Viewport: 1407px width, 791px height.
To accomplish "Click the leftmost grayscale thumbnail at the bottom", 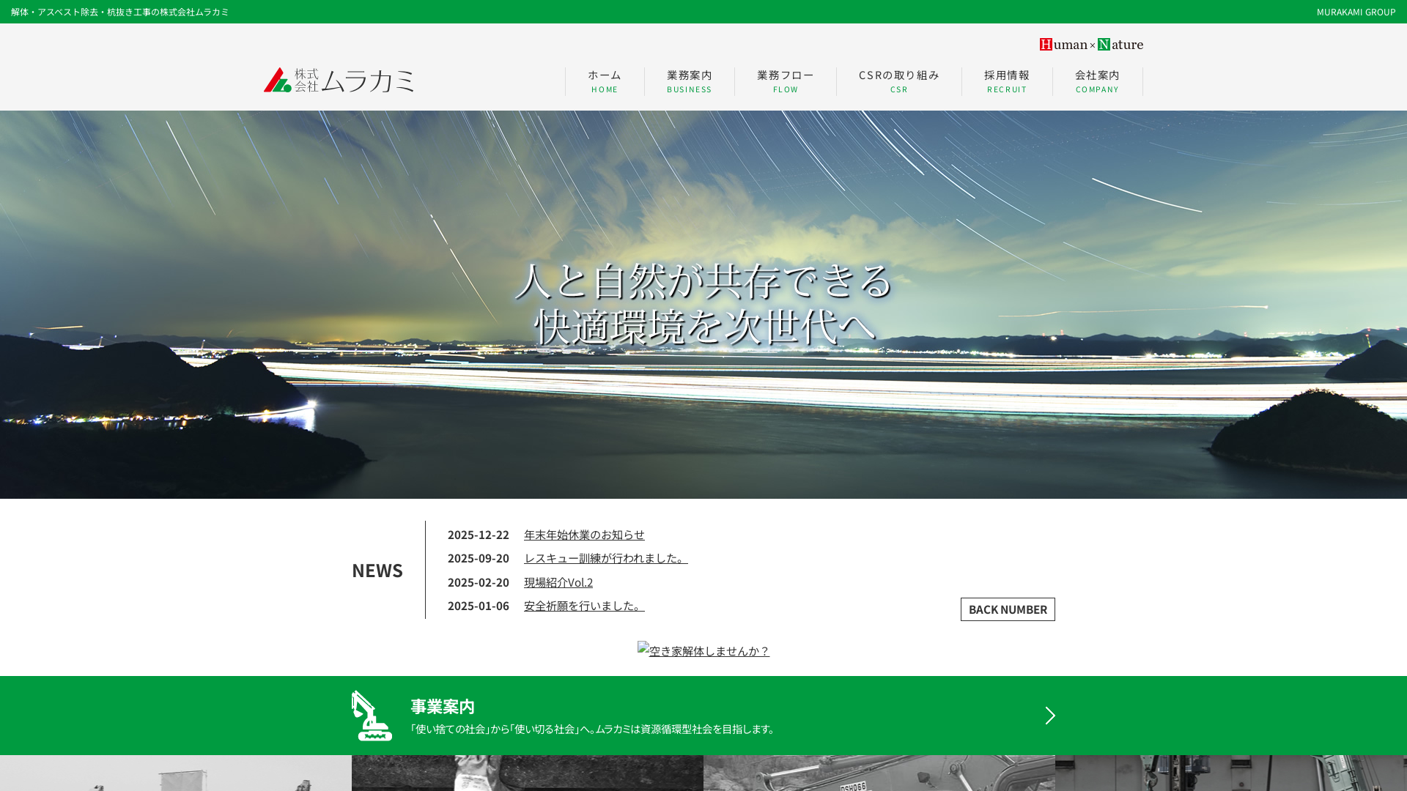I will click(x=175, y=773).
